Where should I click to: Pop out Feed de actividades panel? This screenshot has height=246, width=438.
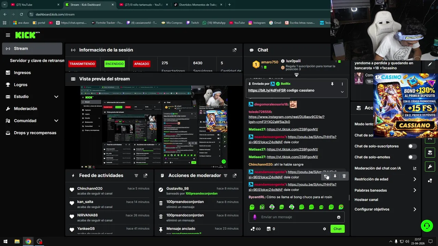[145, 176]
